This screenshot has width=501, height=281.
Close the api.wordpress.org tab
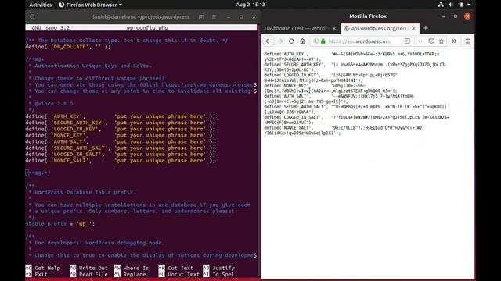pos(413,28)
